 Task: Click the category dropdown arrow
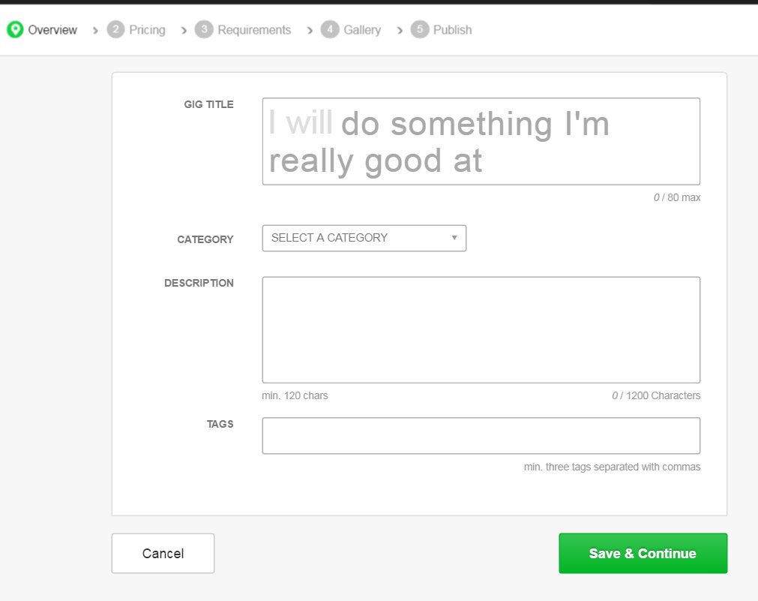tap(454, 238)
